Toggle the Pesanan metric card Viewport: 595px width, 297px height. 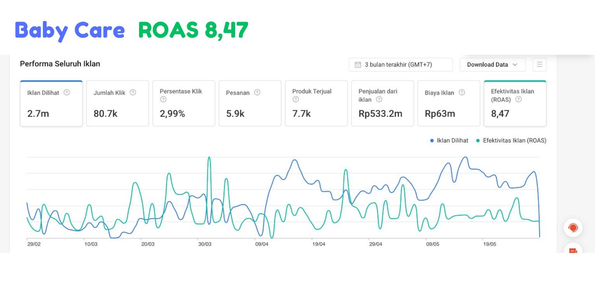(x=250, y=103)
